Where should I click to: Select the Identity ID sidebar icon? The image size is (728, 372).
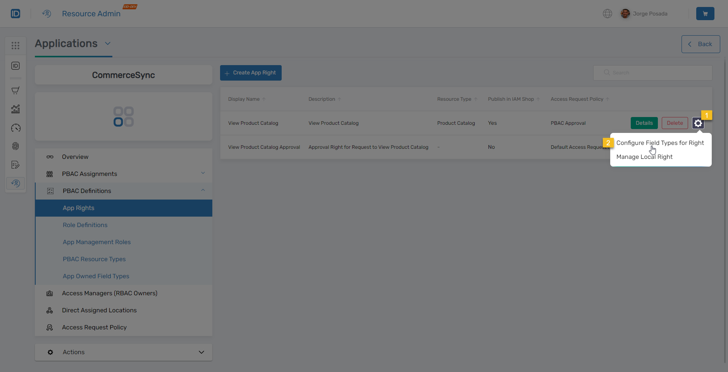pyautogui.click(x=15, y=65)
